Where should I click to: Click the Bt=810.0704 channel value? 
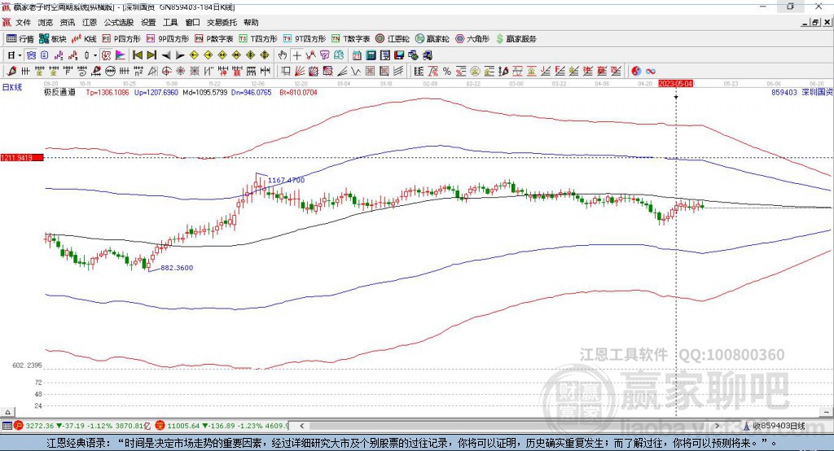click(x=298, y=92)
